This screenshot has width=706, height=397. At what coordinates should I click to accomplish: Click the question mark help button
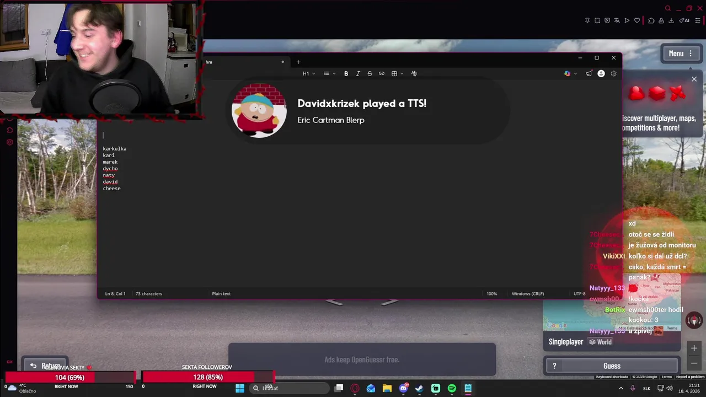point(554,366)
